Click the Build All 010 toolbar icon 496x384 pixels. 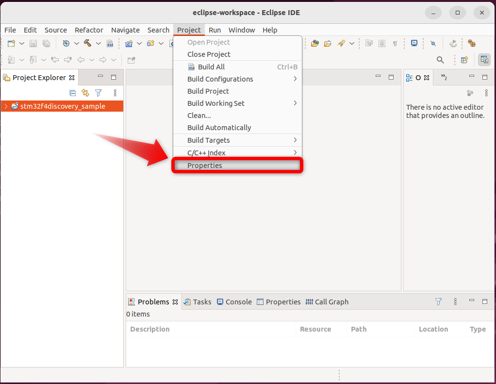pos(110,43)
